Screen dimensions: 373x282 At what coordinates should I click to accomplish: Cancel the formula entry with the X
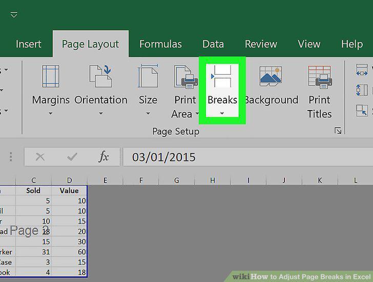(40, 157)
